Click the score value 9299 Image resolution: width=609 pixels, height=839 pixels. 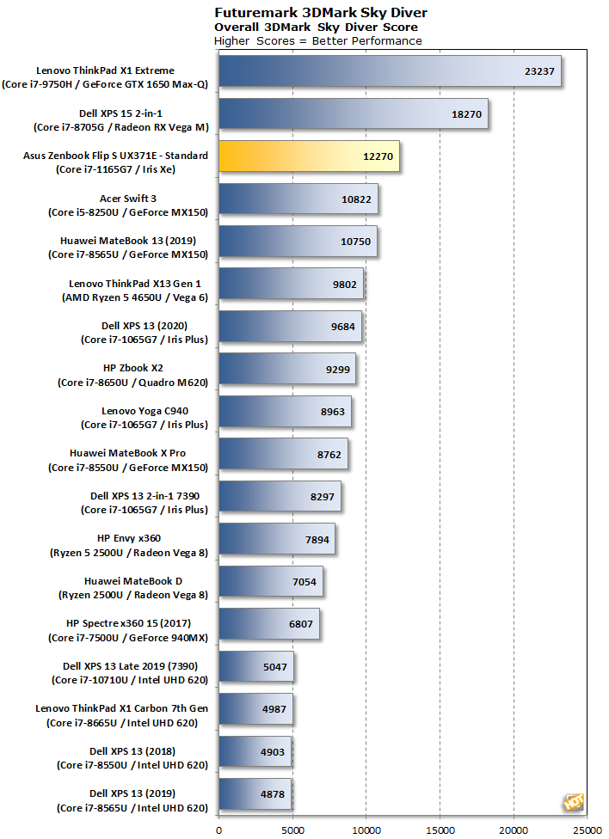coord(337,369)
